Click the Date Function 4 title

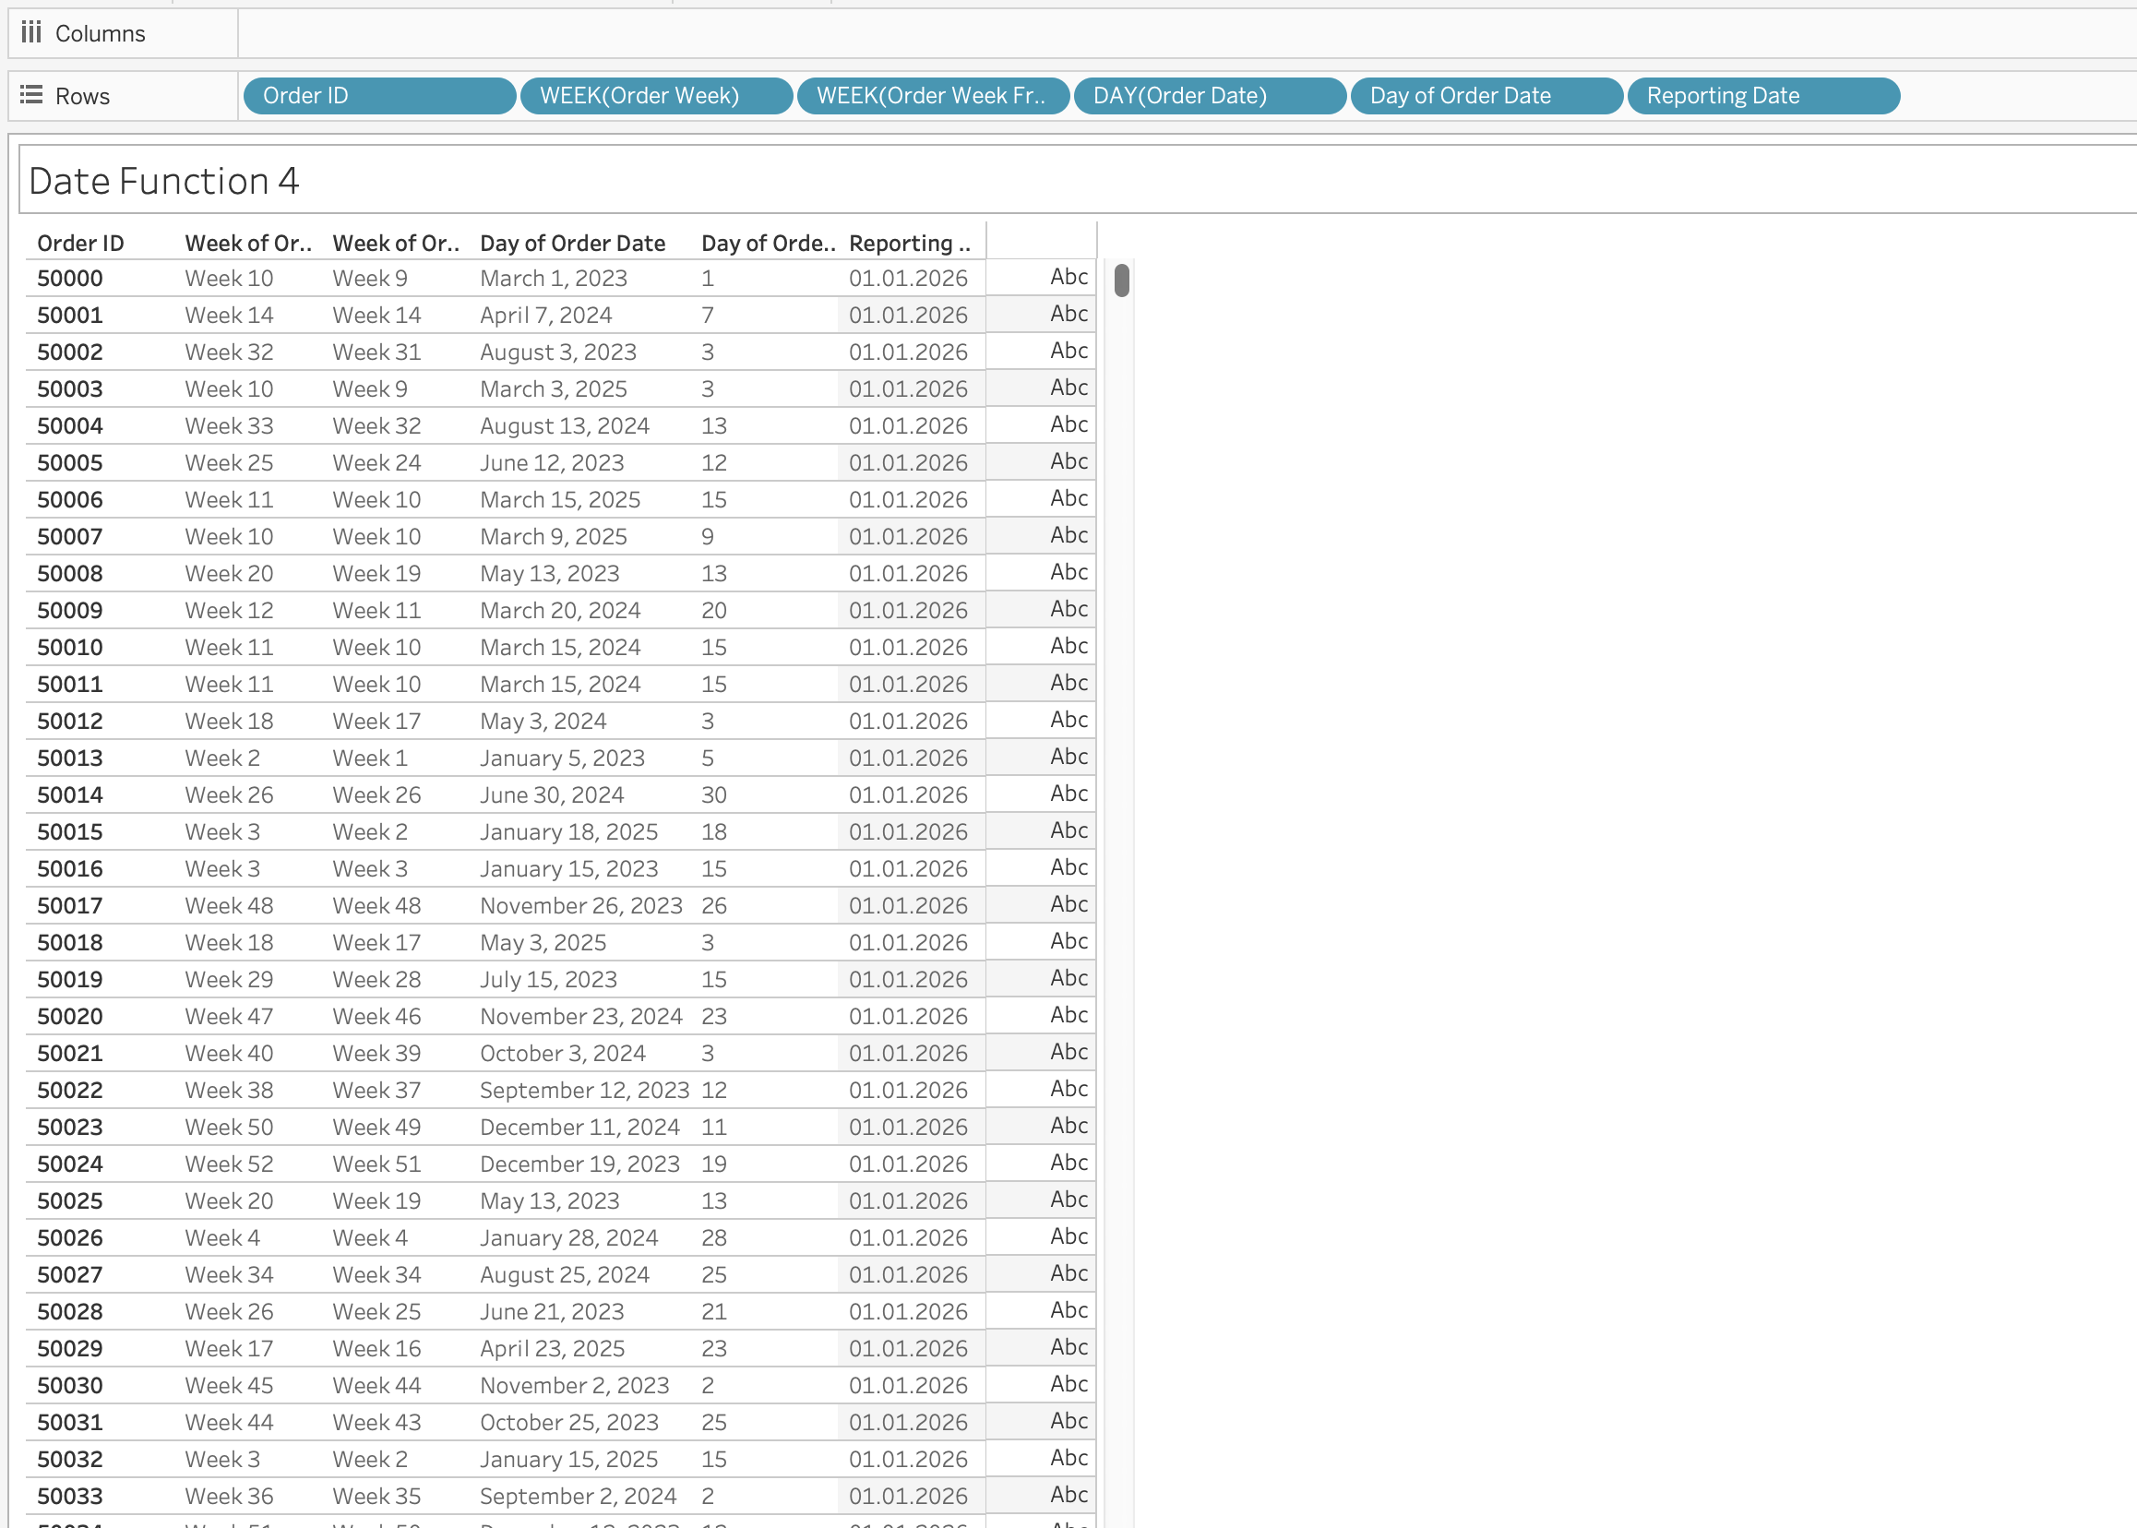point(163,181)
